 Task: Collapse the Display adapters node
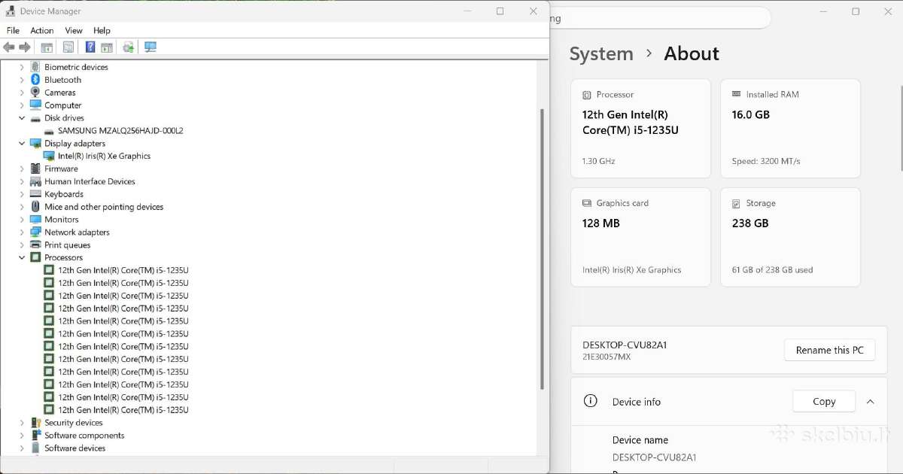22,143
